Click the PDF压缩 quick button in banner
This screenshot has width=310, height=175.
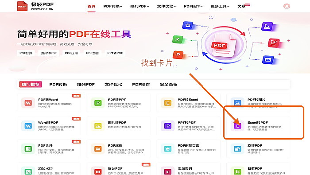(x=71, y=53)
